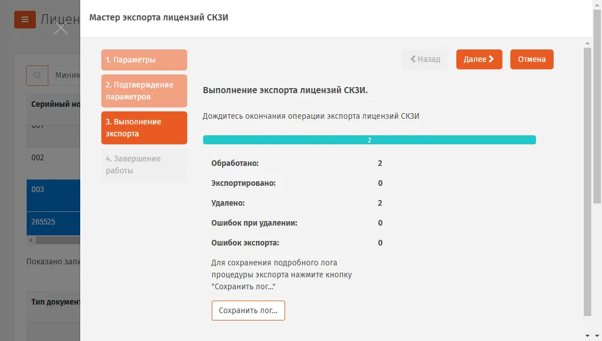Click the export progress bar
Viewport: 602px width, 341px height.
pyautogui.click(x=369, y=140)
